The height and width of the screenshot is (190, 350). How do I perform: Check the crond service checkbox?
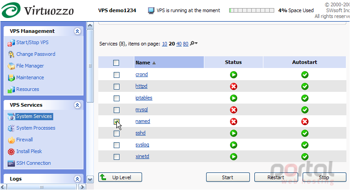(116, 75)
